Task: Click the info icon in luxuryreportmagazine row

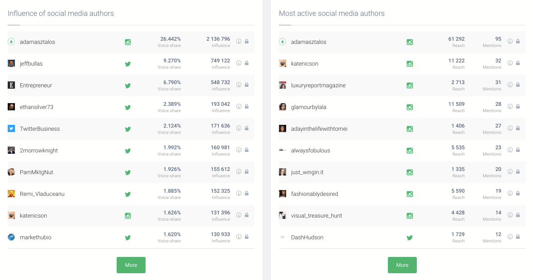Action: pos(510,85)
